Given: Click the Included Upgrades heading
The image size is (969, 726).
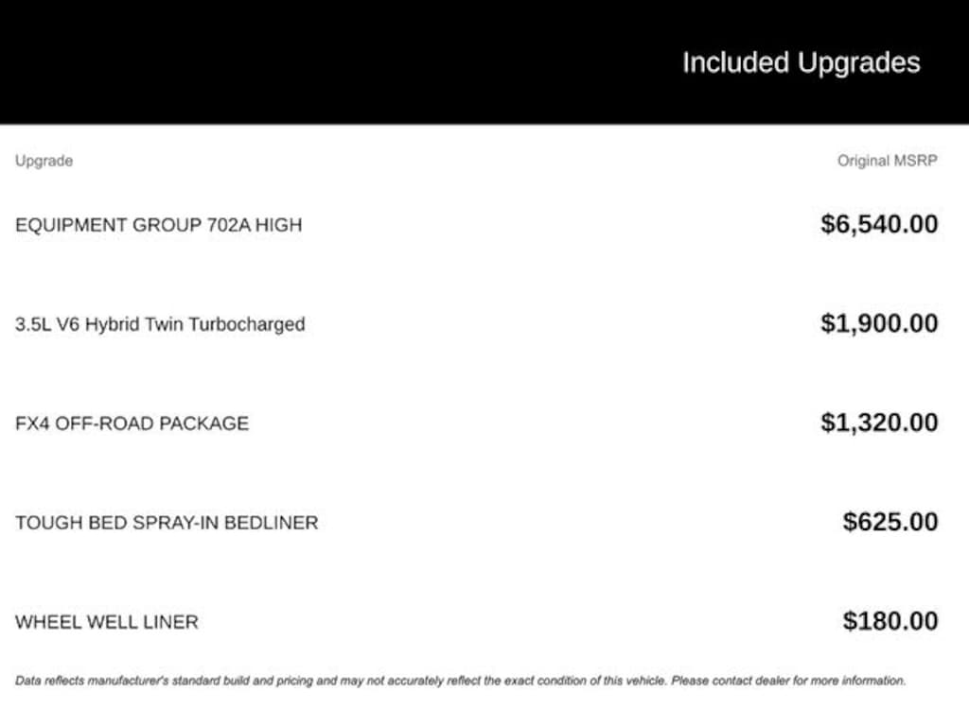Looking at the screenshot, I should click(801, 62).
